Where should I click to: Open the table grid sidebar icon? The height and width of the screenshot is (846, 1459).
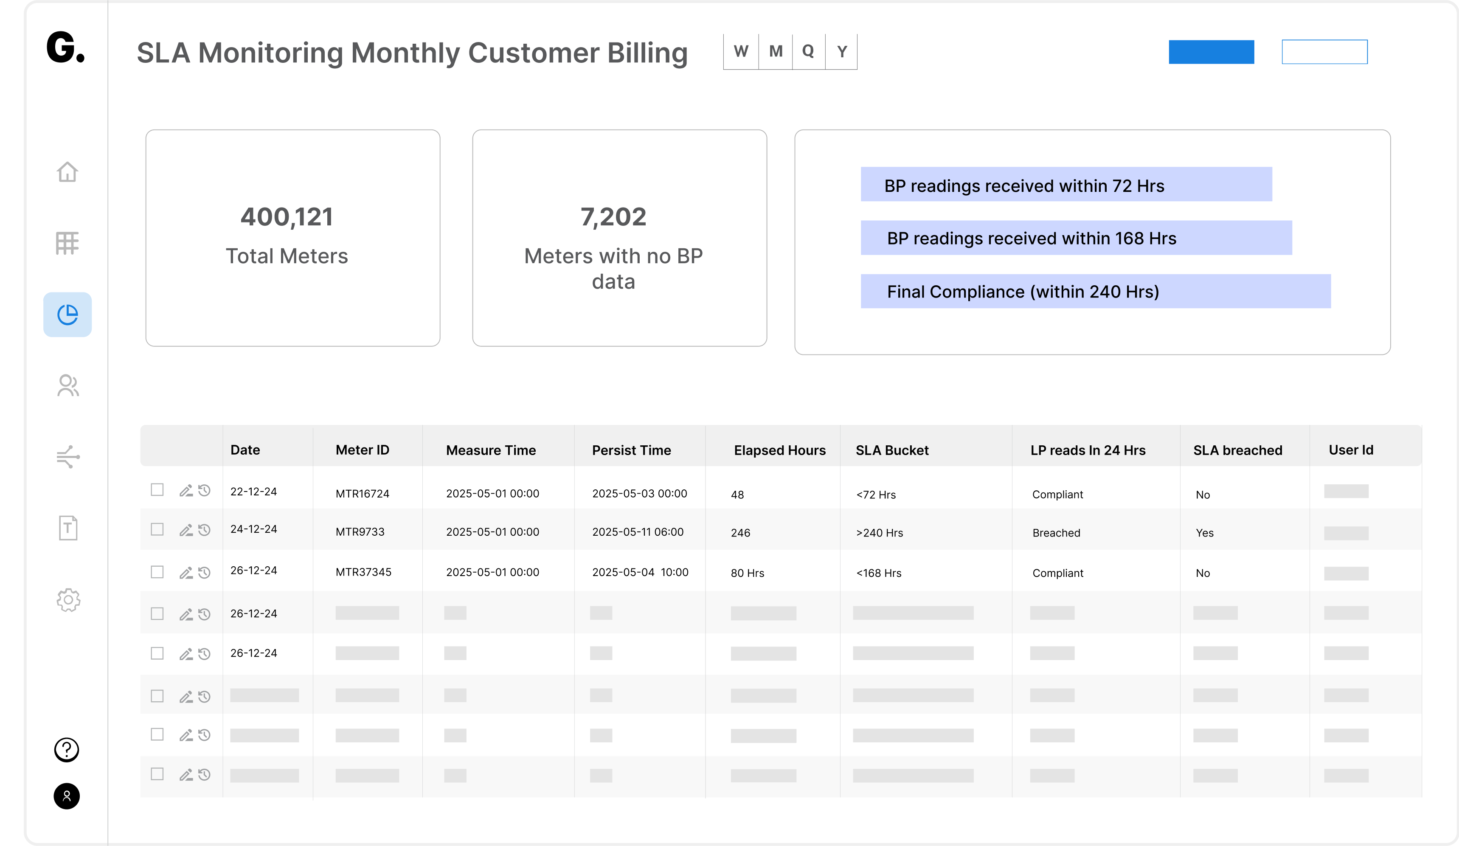click(x=67, y=243)
